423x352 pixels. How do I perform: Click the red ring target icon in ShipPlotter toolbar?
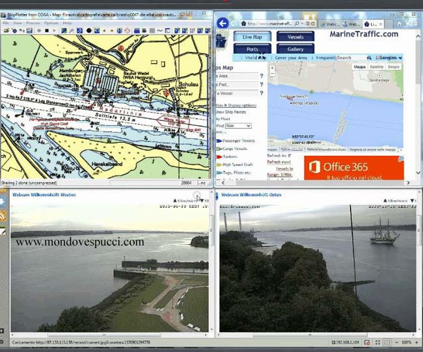pos(128,31)
